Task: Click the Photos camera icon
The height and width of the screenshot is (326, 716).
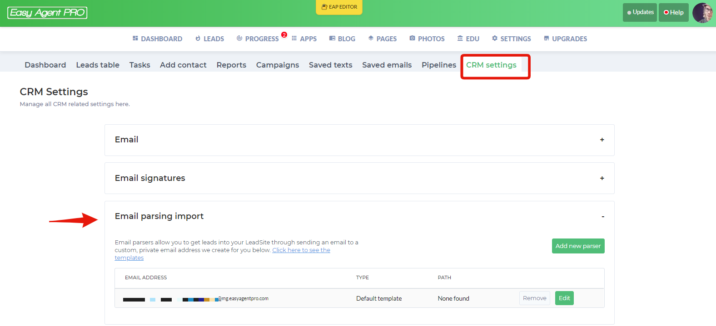Action: (x=412, y=39)
